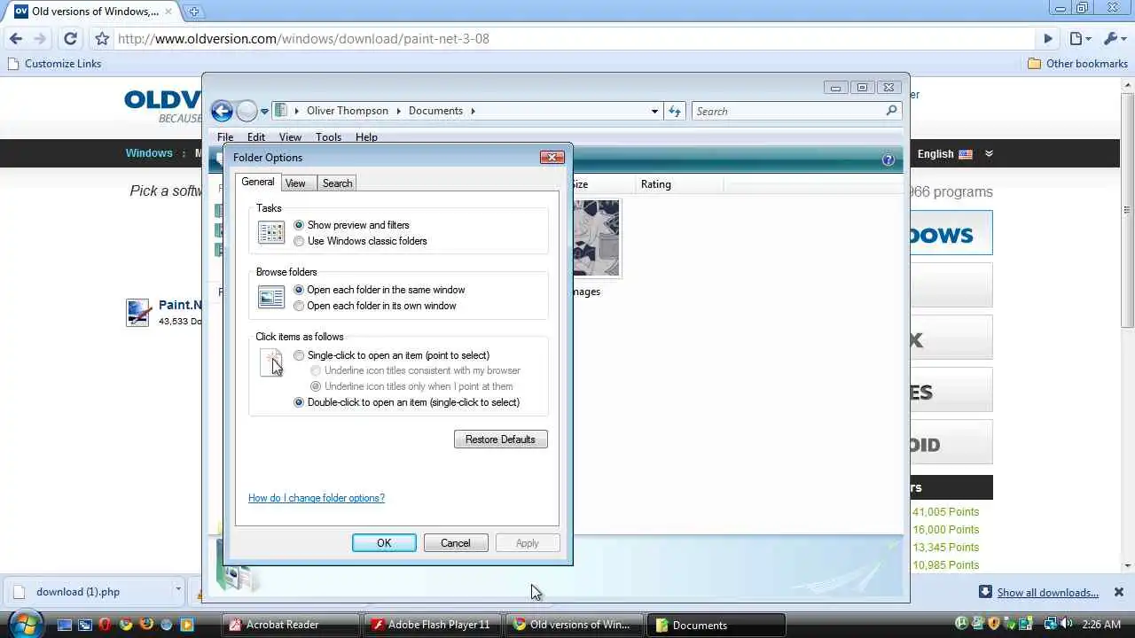Switch to Adobe Flash Player 11 taskbar button
This screenshot has width=1135, height=638.
(432, 625)
